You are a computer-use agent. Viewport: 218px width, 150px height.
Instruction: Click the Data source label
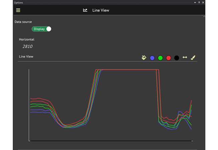pos(23,22)
